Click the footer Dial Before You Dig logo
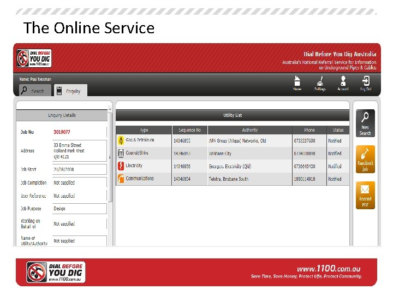Image resolution: width=393 pixels, height=295 pixels. (56, 272)
